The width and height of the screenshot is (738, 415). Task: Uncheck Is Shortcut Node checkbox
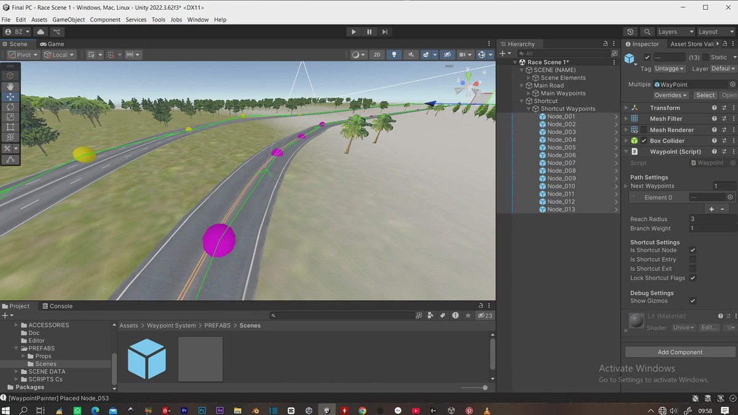pos(692,250)
